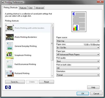Pick the General Everyday Printing document icon
This screenshot has width=105, height=98.
pyautogui.click(x=10, y=46)
